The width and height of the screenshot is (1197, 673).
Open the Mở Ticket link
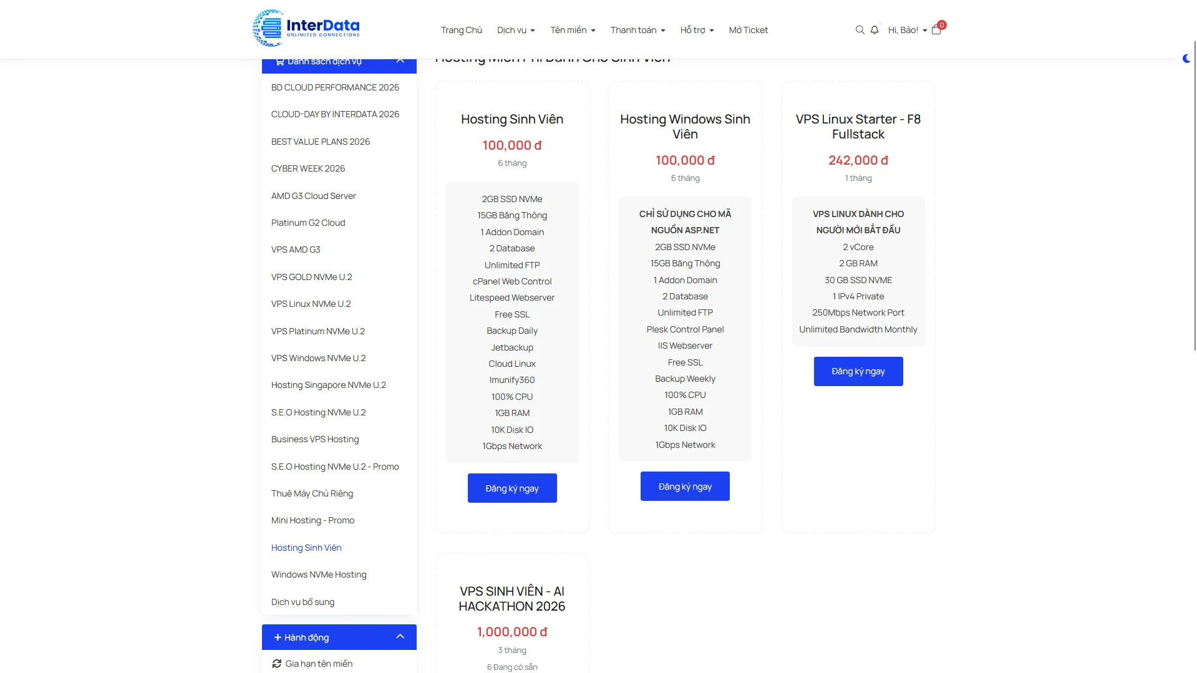tap(749, 30)
